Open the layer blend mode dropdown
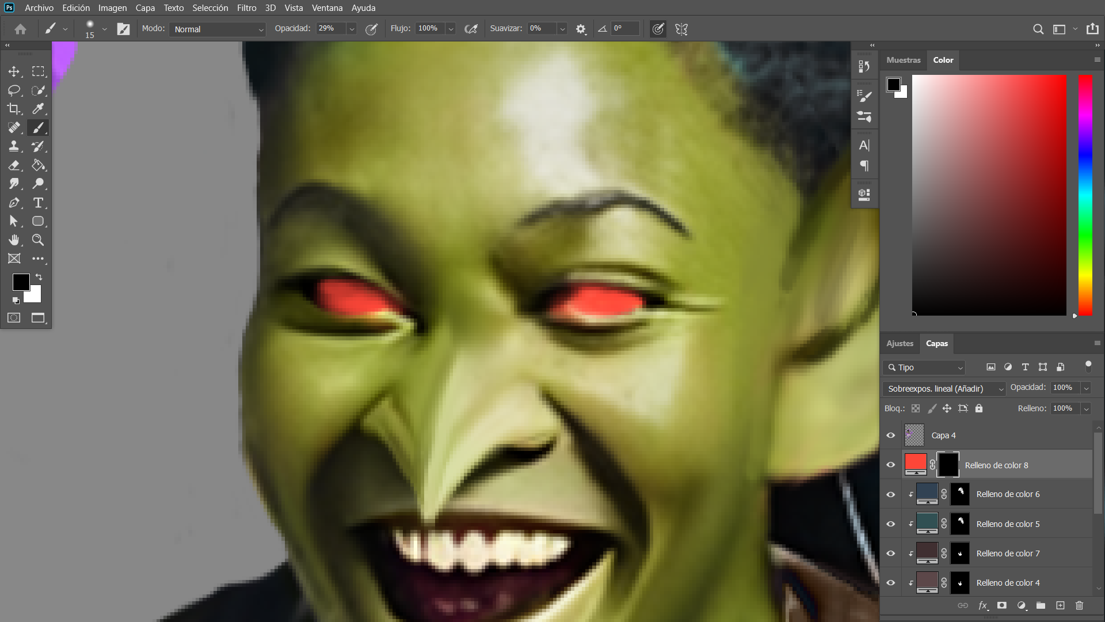 point(944,389)
